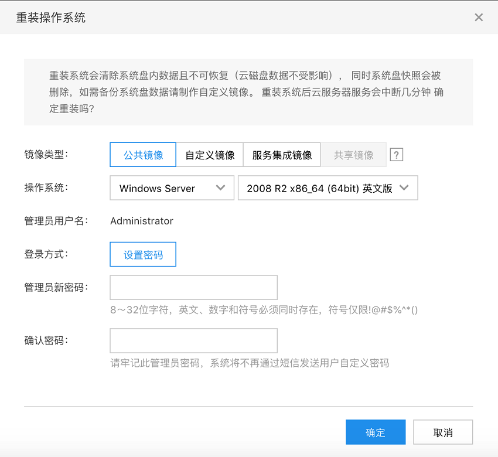This screenshot has height=457, width=498.
Task: Confirm the reinstall with the 确定 button
Action: [376, 432]
